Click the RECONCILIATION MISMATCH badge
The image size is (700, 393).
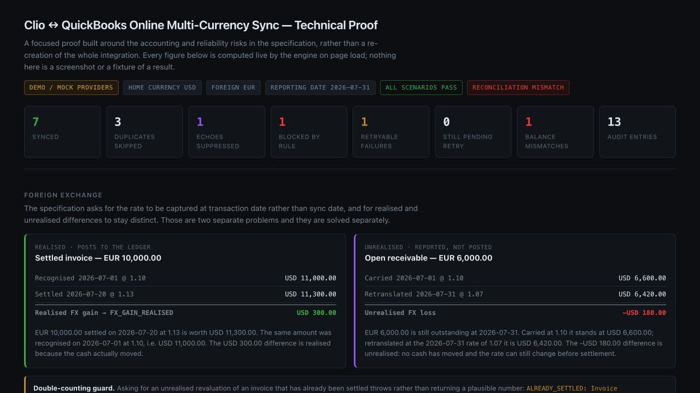pos(518,87)
